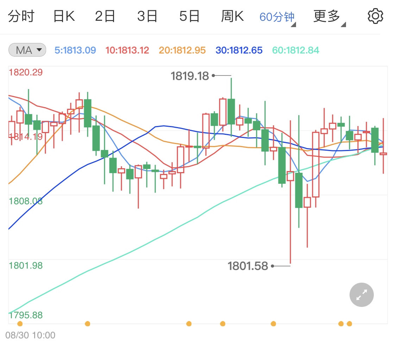Click the 1819.18 high price label
This screenshot has width=396, height=346.
click(190, 76)
